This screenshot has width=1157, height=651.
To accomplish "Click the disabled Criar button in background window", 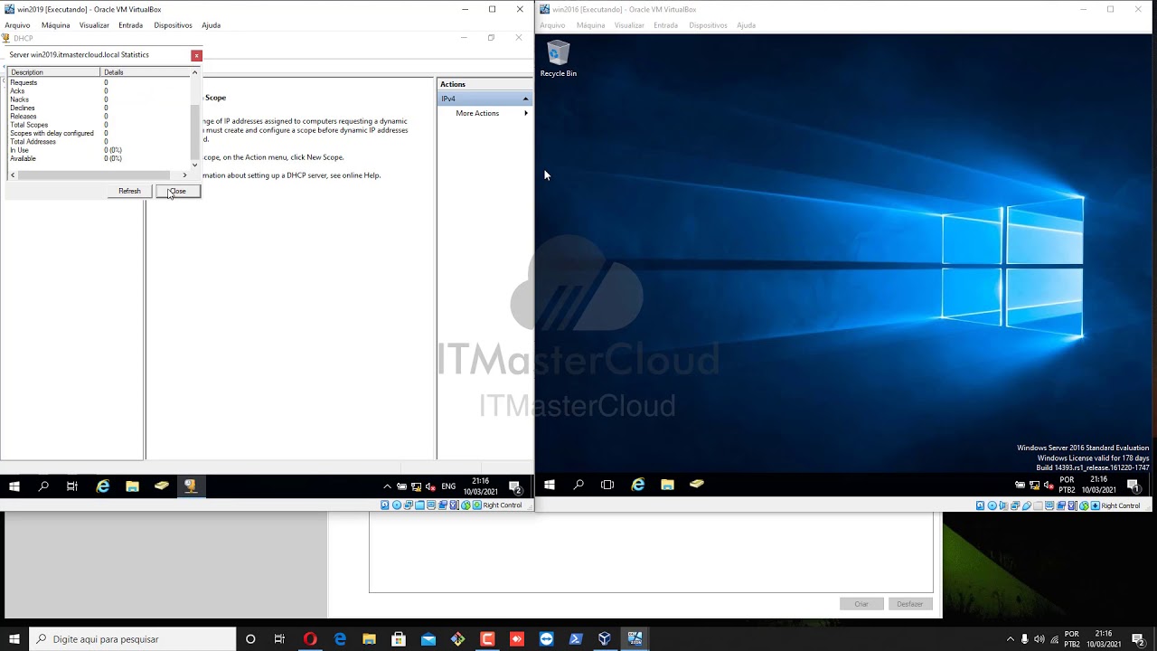I will click(861, 604).
